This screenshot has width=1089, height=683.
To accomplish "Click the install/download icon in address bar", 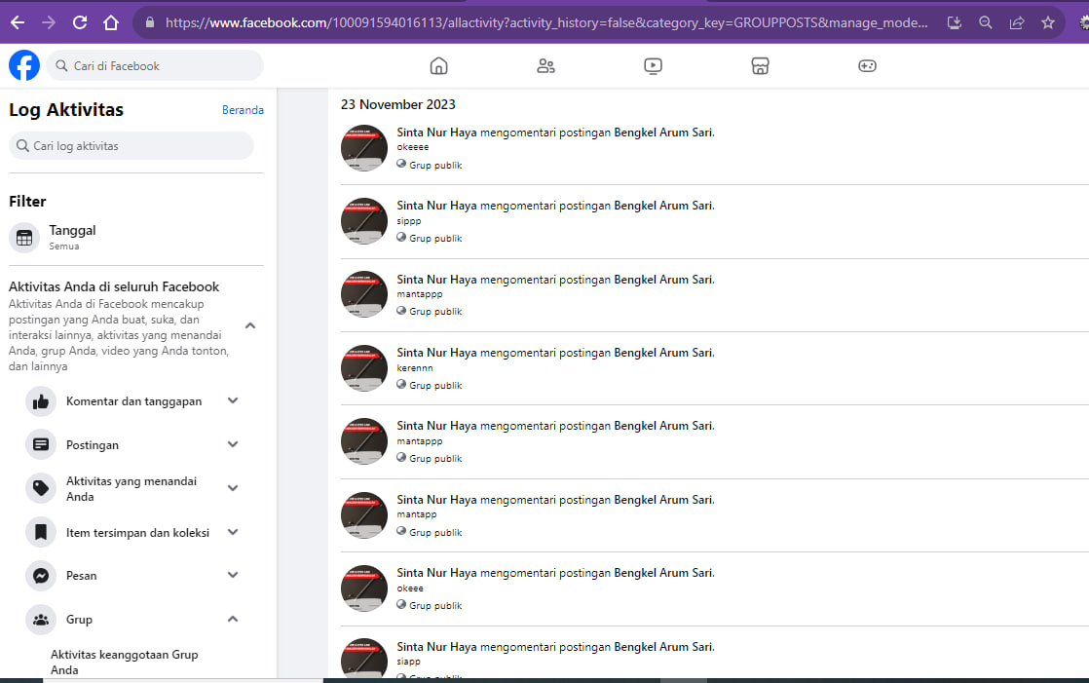I will (x=955, y=23).
